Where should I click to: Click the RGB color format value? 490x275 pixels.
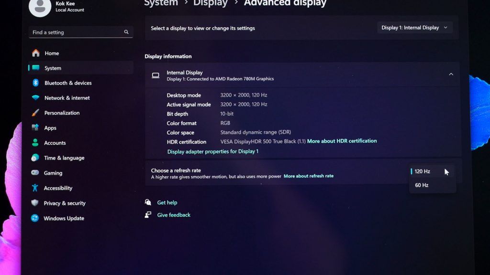[225, 123]
